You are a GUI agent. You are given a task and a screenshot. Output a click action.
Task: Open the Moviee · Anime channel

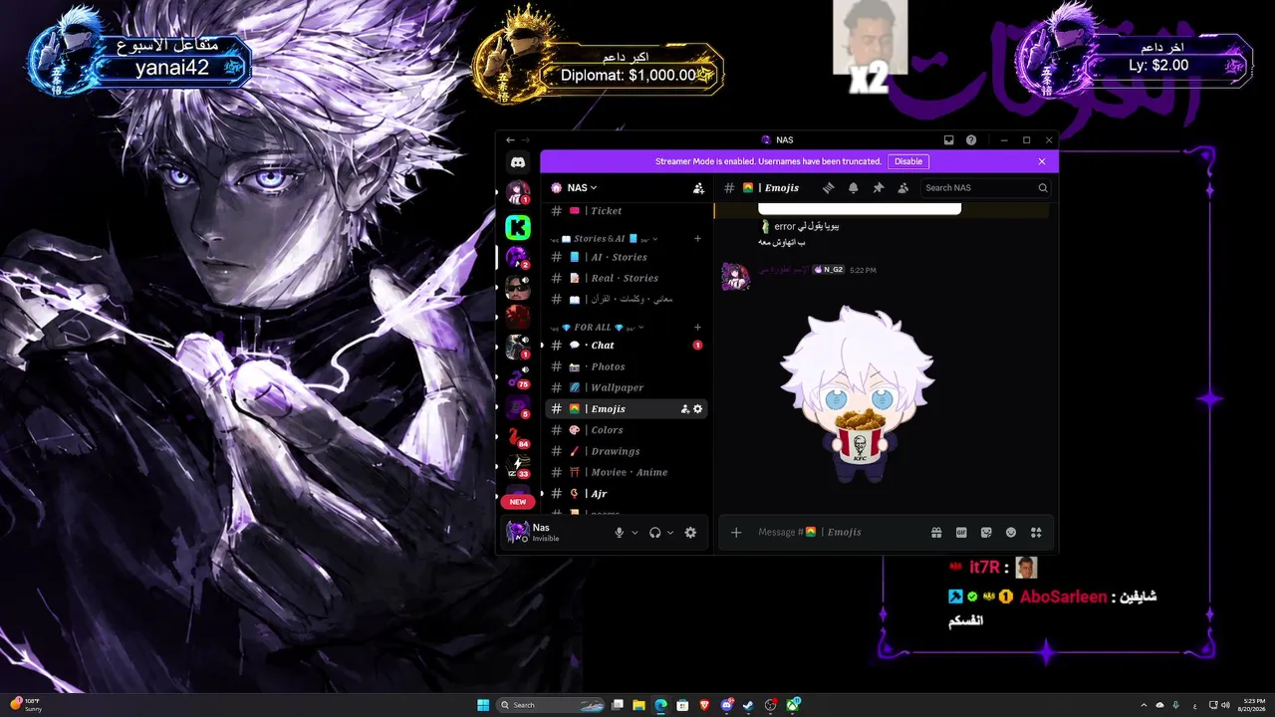[x=627, y=472]
